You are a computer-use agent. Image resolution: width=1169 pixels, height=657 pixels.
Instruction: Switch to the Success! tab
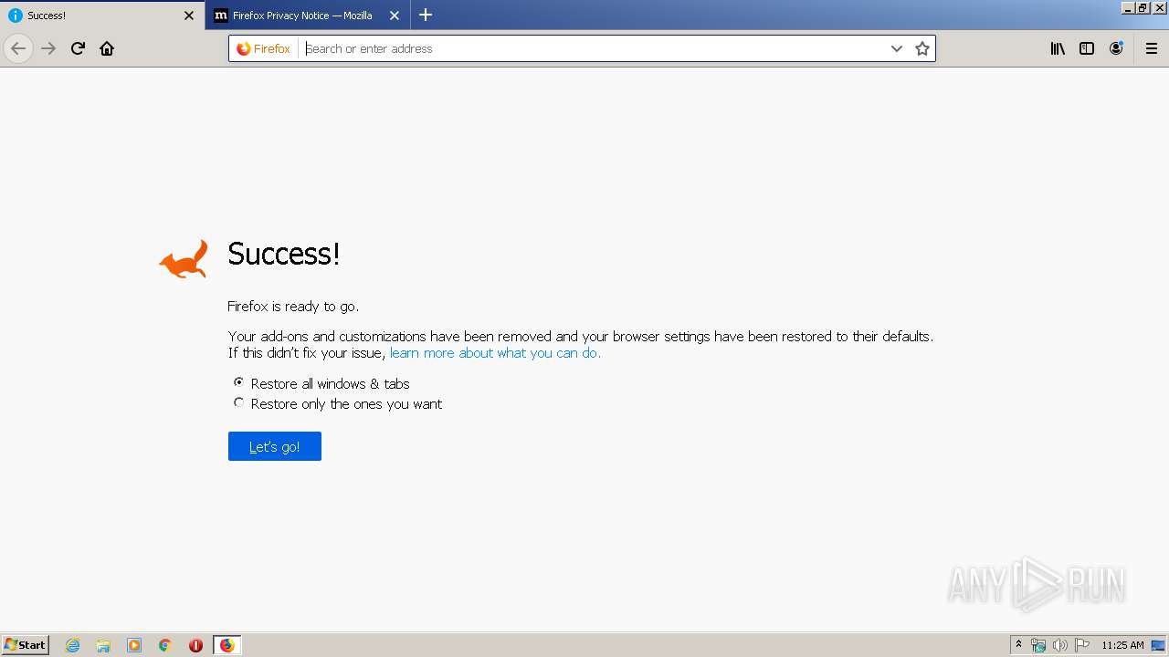coord(101,16)
